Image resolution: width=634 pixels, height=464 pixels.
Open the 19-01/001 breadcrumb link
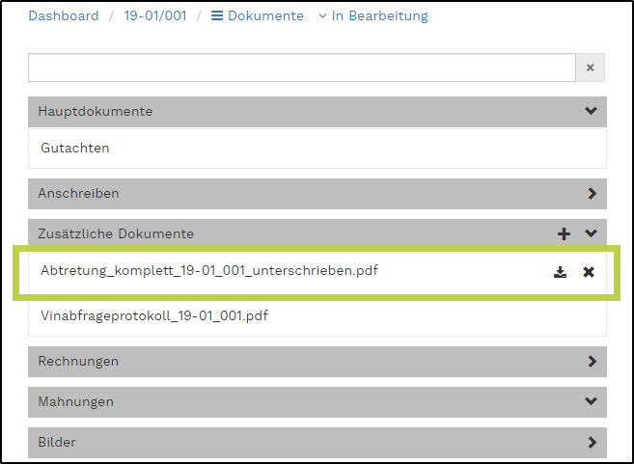coord(152,16)
